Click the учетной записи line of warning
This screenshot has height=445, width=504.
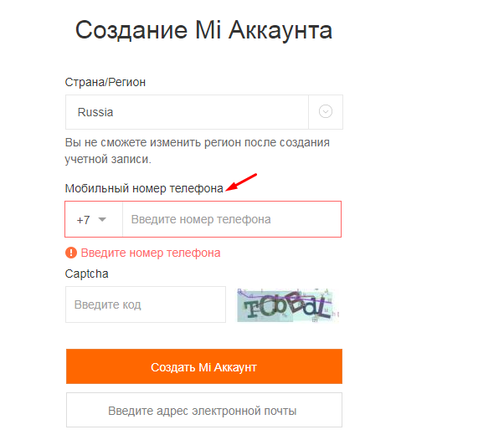point(113,159)
